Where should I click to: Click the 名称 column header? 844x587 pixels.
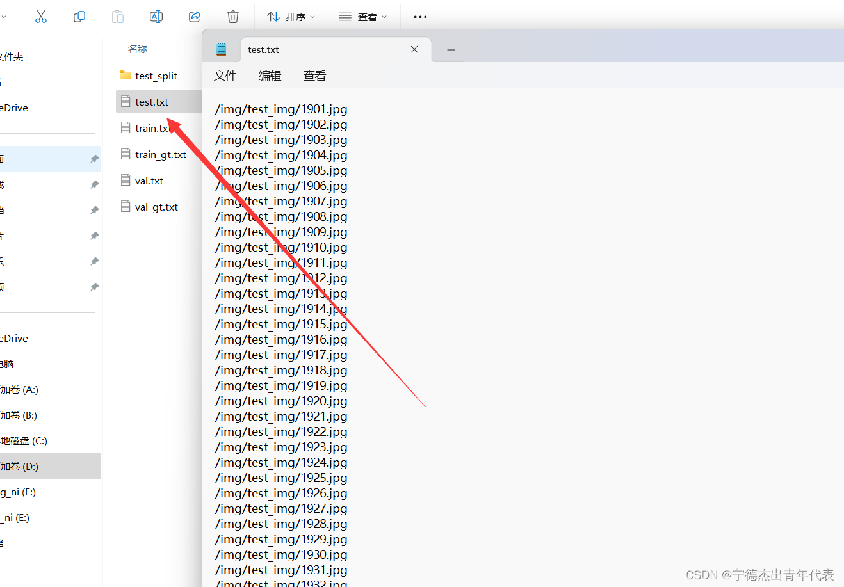click(138, 49)
